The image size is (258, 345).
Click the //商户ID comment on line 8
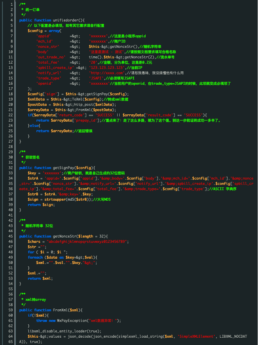[x=118, y=41]
